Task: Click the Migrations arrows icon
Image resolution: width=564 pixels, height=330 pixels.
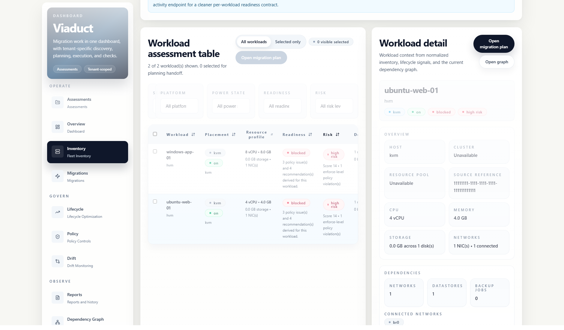Action: [58, 176]
